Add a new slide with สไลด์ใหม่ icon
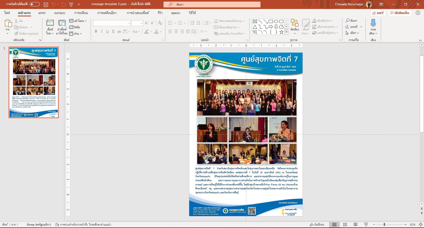 tap(50, 23)
